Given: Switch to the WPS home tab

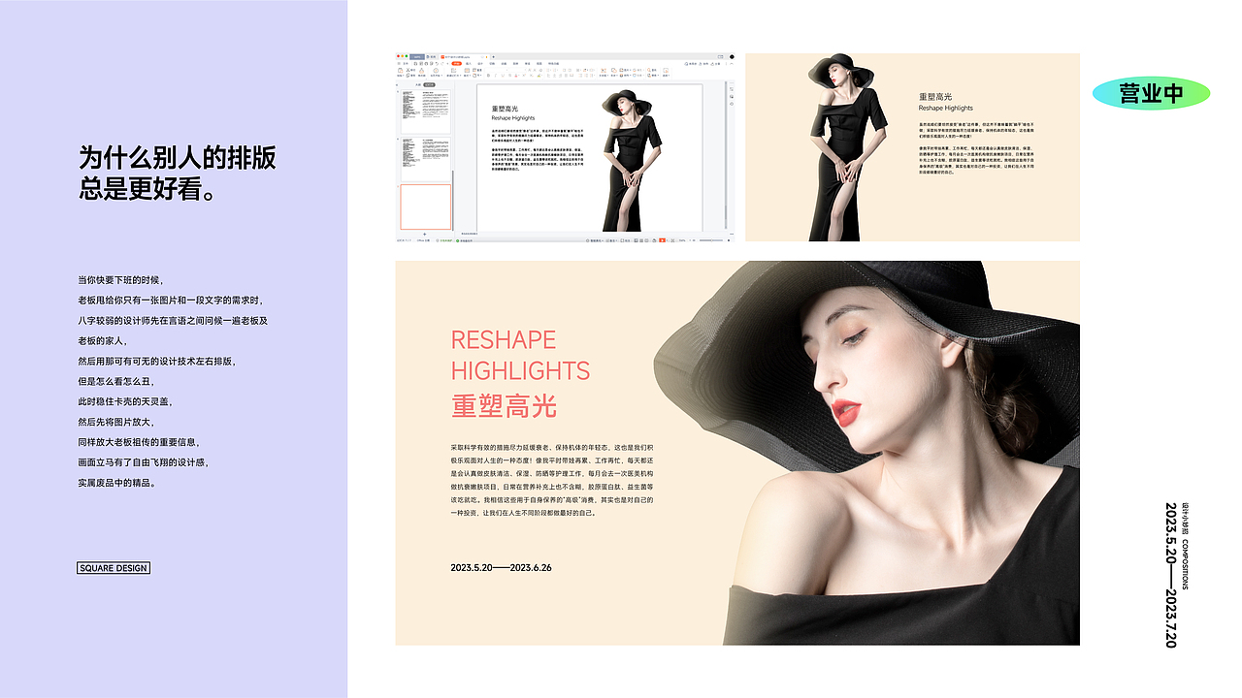Looking at the screenshot, I should 417,56.
